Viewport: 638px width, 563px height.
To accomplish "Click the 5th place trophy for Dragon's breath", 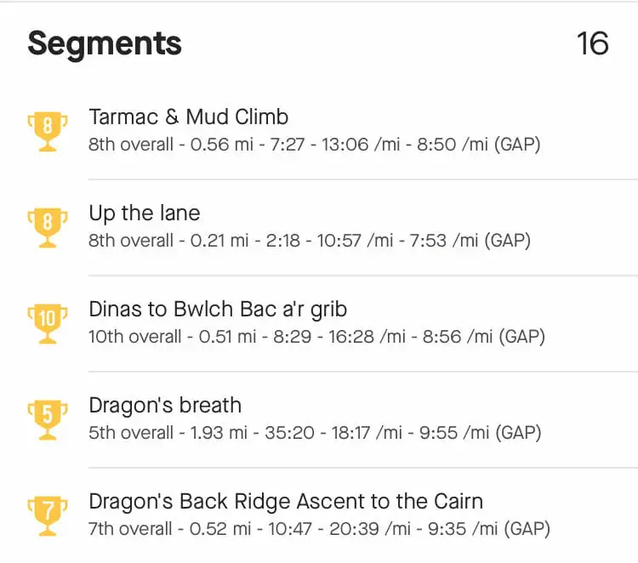I will [48, 419].
